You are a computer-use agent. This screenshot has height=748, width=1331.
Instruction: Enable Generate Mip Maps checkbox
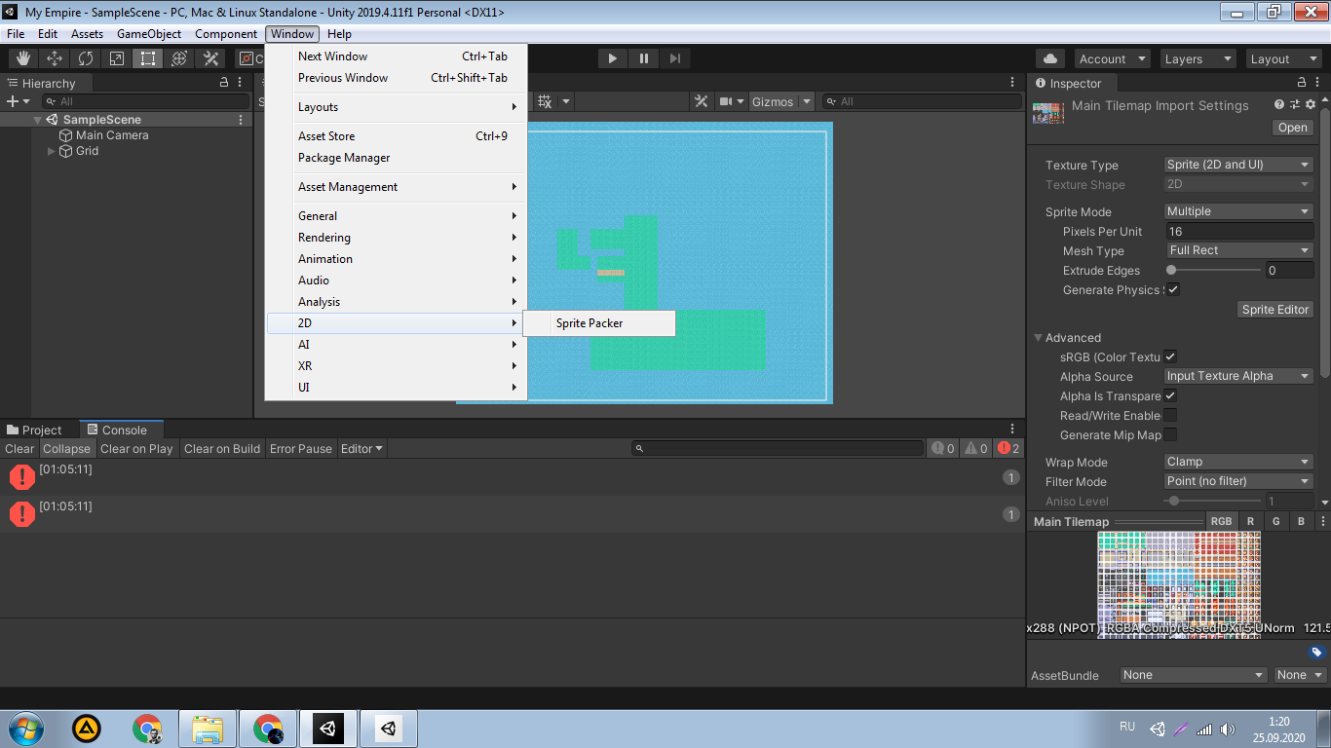point(1170,434)
